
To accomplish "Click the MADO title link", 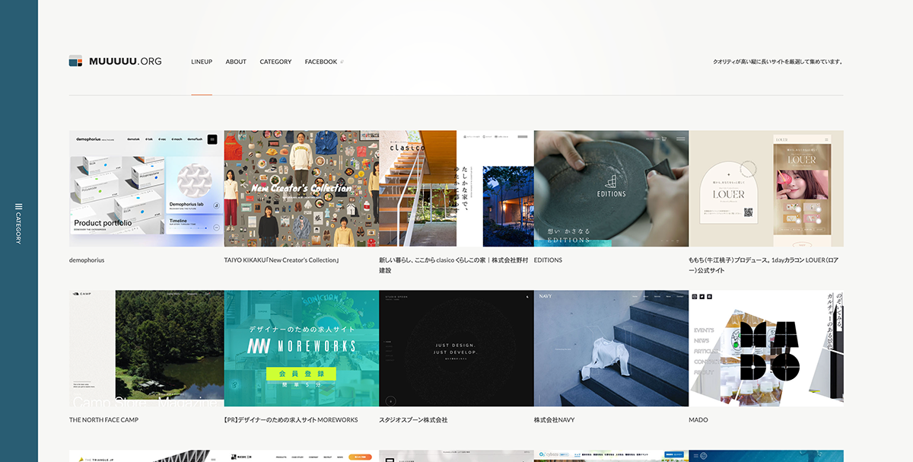I will 698,420.
